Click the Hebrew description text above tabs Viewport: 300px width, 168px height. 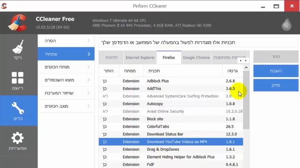tap(168, 42)
